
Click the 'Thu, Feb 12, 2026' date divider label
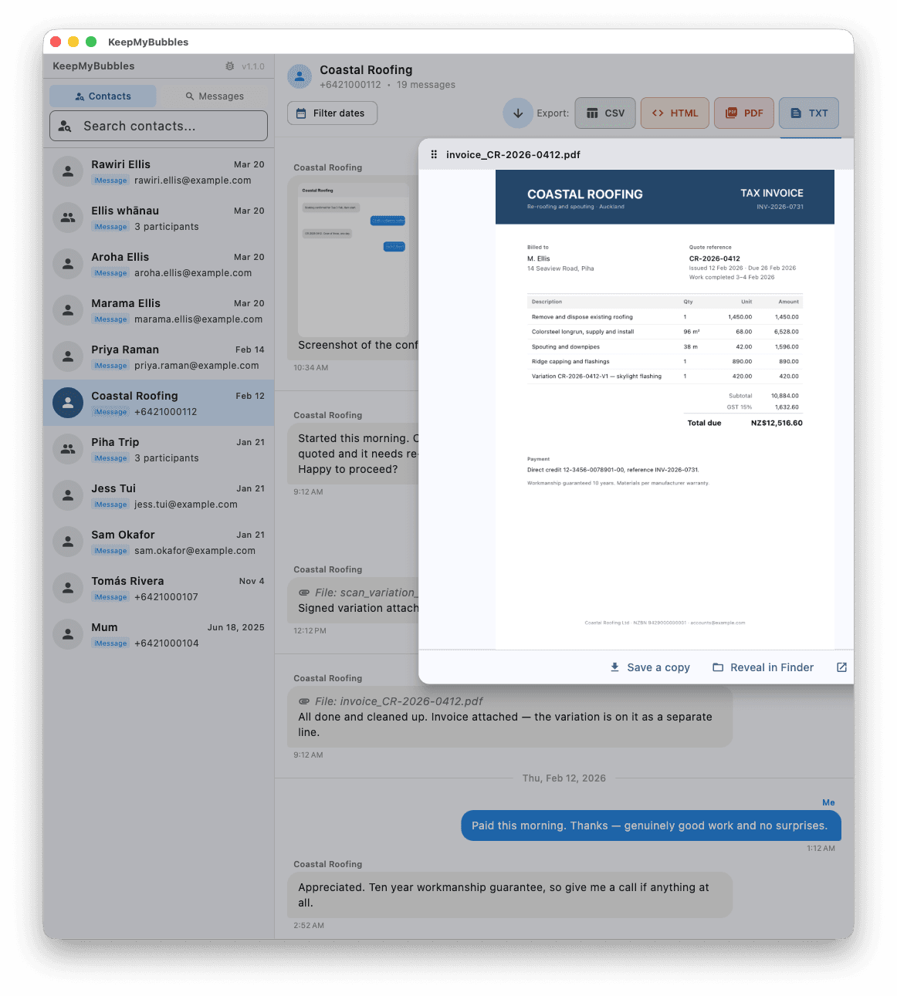[x=564, y=778]
